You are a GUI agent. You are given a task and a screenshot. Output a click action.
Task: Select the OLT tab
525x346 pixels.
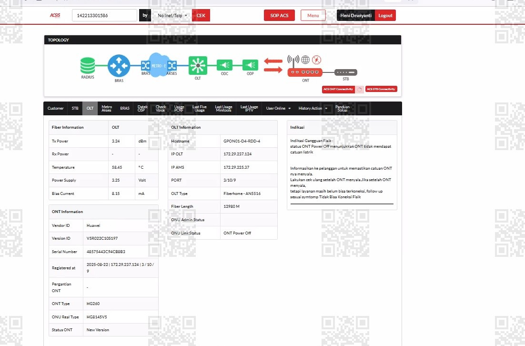(90, 109)
